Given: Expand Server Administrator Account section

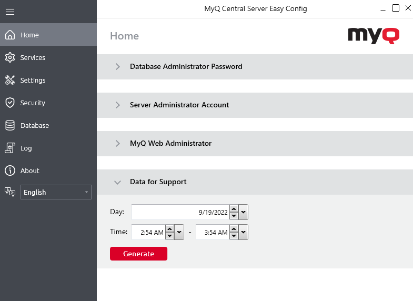Looking at the screenshot, I should pyautogui.click(x=118, y=105).
